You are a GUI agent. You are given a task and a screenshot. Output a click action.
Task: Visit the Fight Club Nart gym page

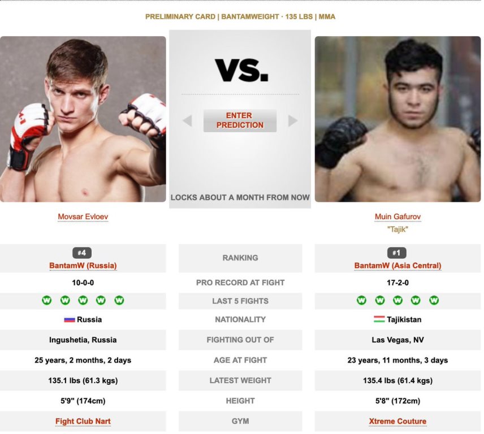click(83, 421)
